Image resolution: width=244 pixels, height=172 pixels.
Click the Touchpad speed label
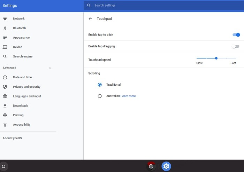[99, 60]
